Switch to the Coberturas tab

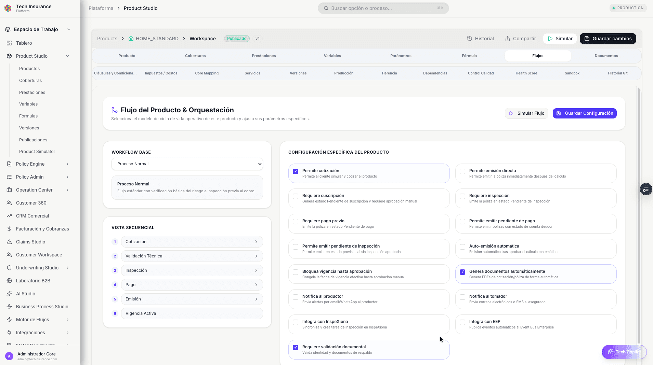click(195, 56)
